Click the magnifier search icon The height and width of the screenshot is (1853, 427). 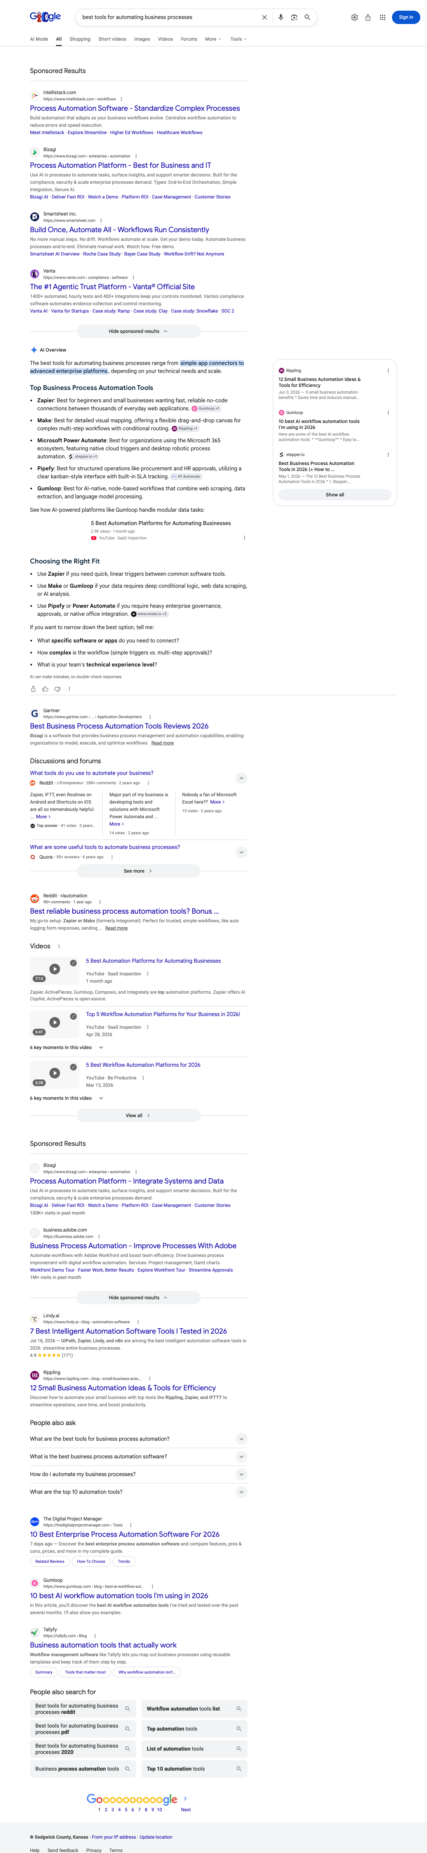click(307, 17)
